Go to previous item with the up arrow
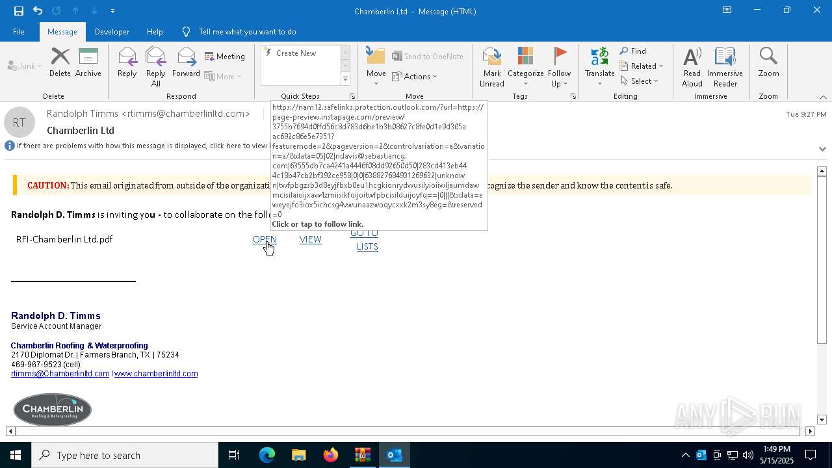 75,10
